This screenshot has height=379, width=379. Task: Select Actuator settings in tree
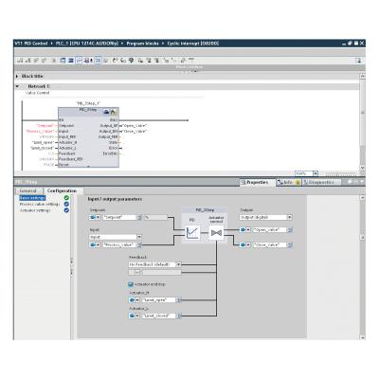35,210
